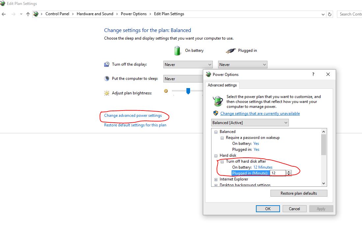The height and width of the screenshot is (229, 362).
Task: Click the Recent locations chevron
Action: 21,14
